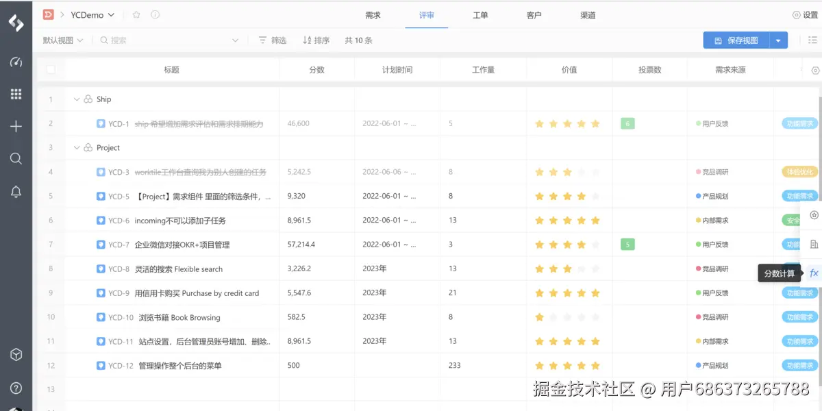Click the red product icon beside YCDemo
The height and width of the screenshot is (411, 822).
pos(48,14)
